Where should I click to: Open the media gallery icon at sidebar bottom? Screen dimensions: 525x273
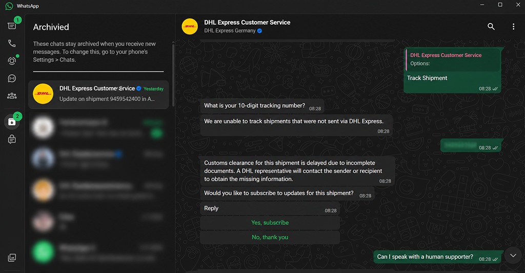(x=12, y=257)
